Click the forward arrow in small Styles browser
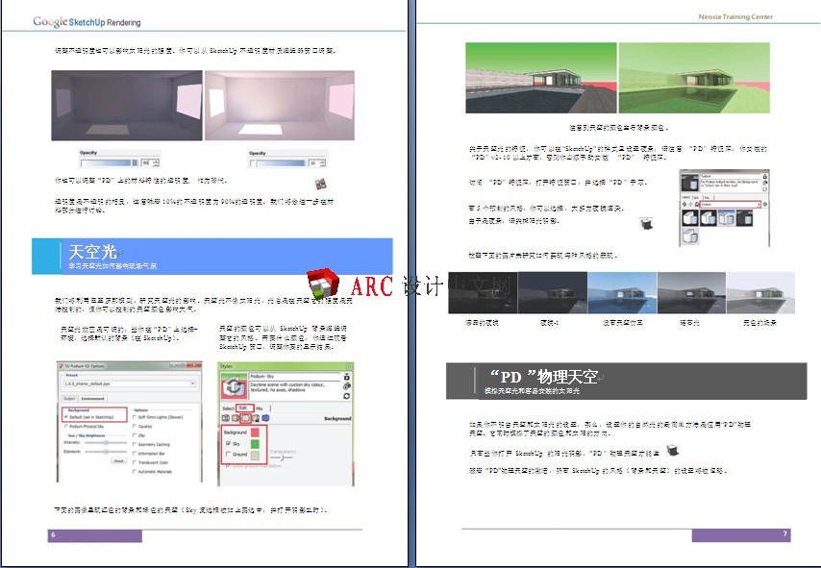Image resolution: width=821 pixels, height=568 pixels. coord(690,204)
